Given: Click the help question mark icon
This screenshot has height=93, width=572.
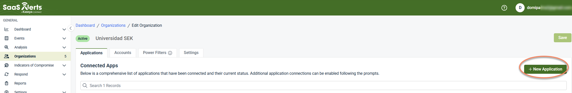Looking at the screenshot, I should coord(504,8).
